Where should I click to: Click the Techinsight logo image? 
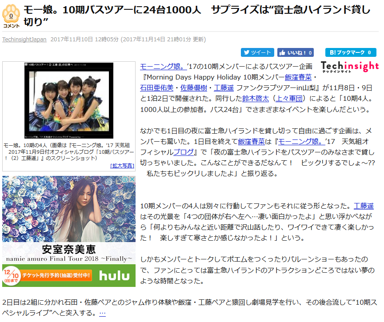(x=350, y=67)
